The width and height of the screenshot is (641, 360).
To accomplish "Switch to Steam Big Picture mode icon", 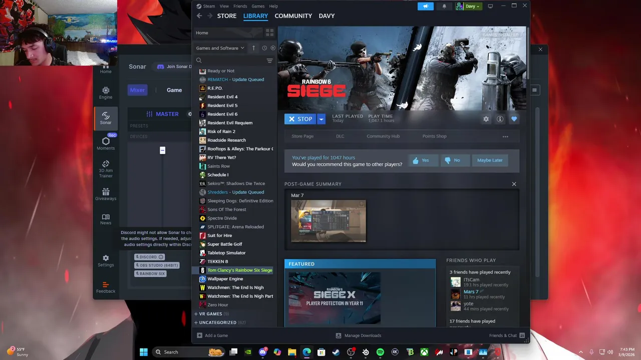I will point(490,6).
